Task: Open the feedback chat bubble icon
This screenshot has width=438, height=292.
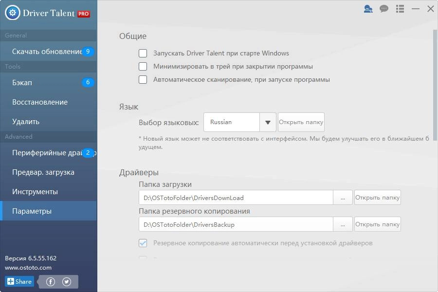Action: (x=384, y=9)
